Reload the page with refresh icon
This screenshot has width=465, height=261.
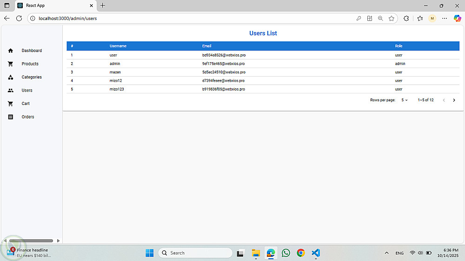19,19
